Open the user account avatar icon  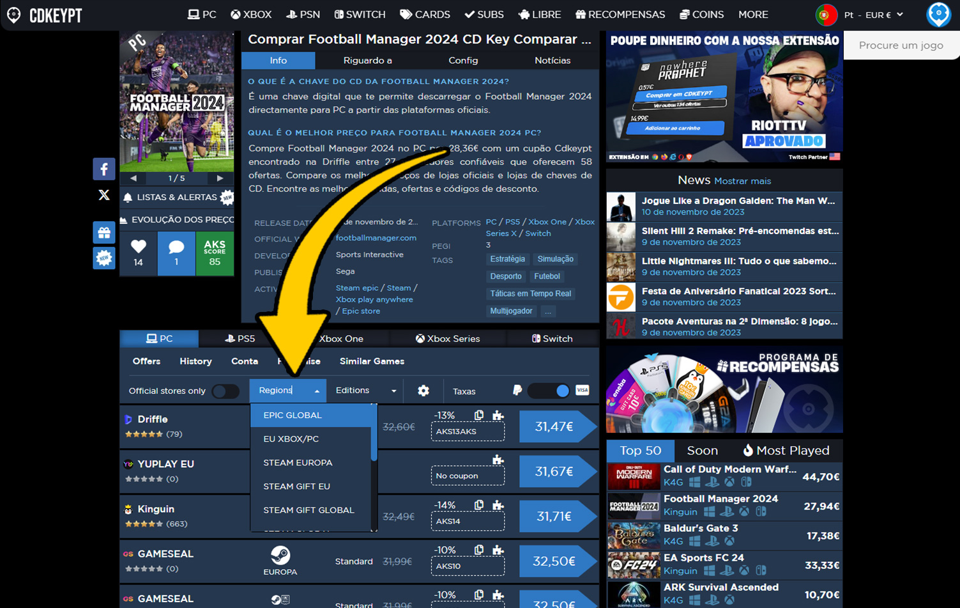(938, 15)
